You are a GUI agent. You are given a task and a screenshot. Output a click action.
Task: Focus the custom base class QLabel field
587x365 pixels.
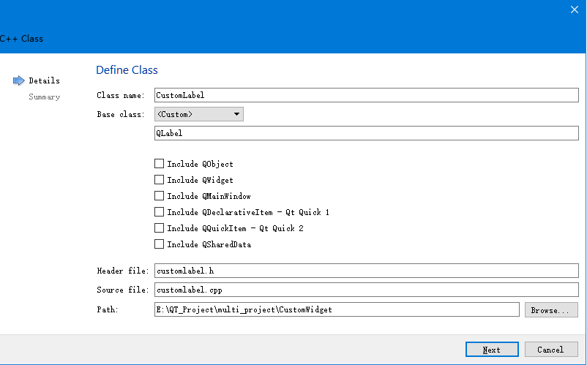tap(366, 133)
